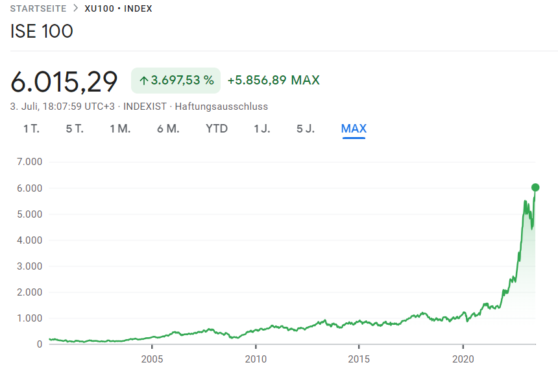558x382 pixels.
Task: Show the 1 J. chart range
Action: (262, 129)
